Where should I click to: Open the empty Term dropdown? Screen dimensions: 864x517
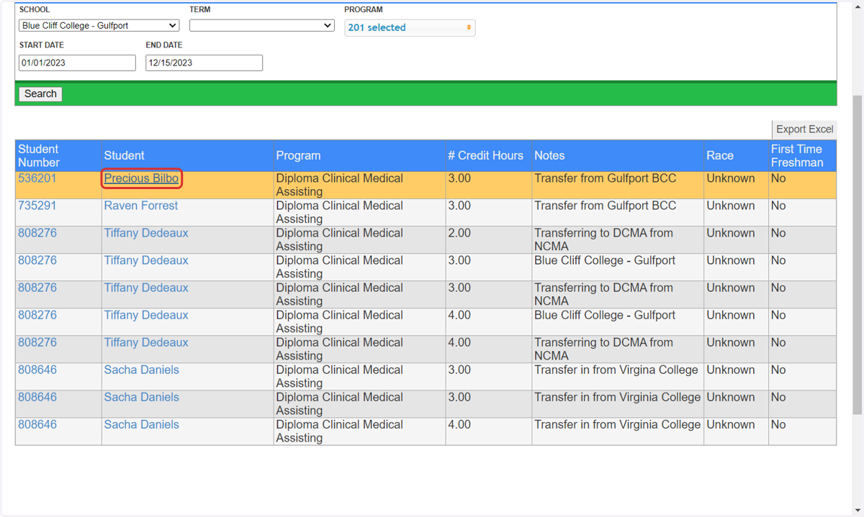[262, 25]
